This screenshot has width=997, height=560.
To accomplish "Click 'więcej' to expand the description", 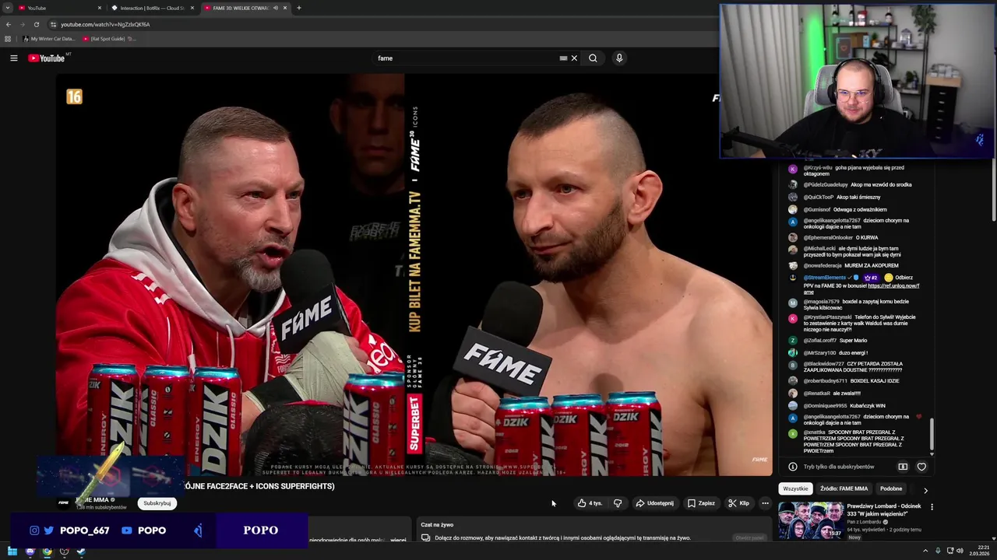I will pos(398,540).
